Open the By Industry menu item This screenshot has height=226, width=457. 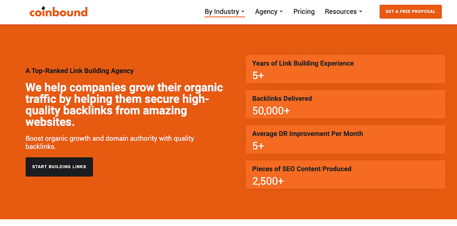(x=222, y=12)
